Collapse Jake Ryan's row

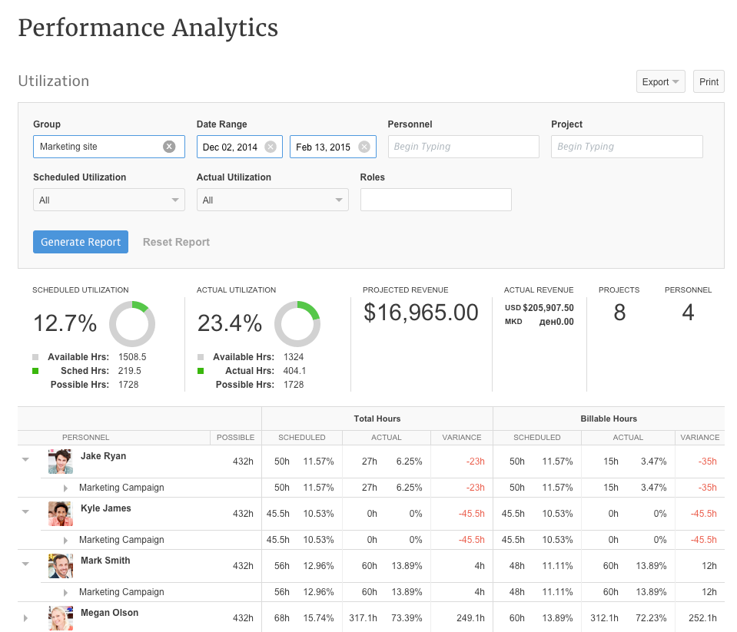[25, 459]
